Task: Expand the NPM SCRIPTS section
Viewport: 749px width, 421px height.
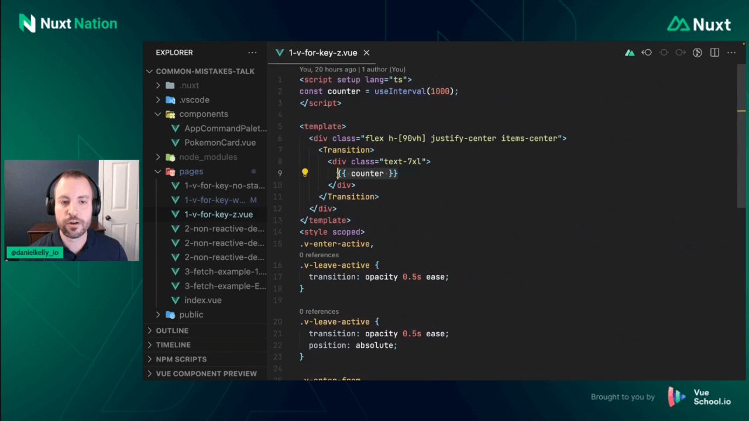Action: [181, 359]
